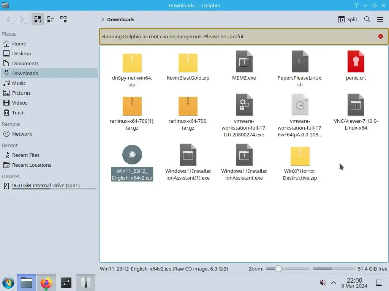The image size is (389, 291).
Task: Select VNC-Viewer-7.10.0-Linux-x64 icon
Action: tap(356, 105)
